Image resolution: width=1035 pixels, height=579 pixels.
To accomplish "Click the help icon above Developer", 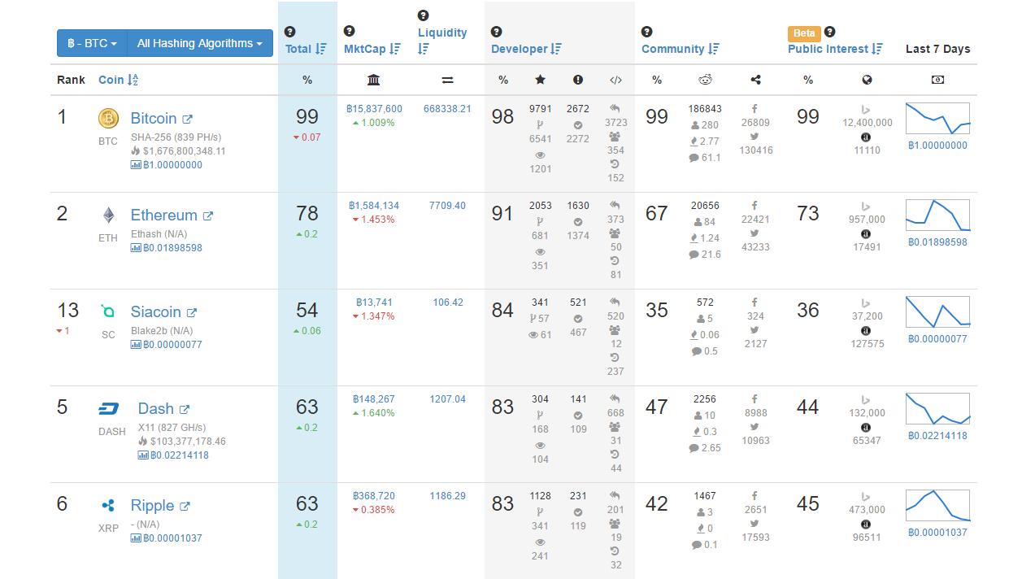I will pyautogui.click(x=496, y=32).
